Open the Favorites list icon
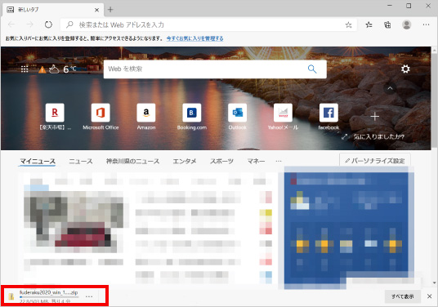 369,24
